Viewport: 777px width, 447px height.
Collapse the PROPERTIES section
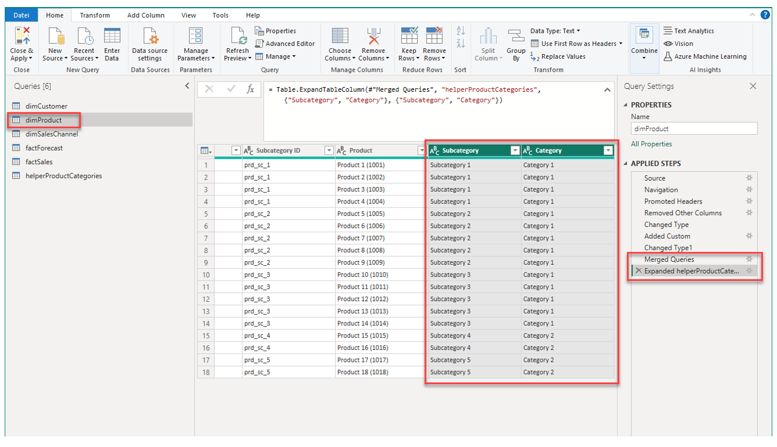[x=626, y=105]
